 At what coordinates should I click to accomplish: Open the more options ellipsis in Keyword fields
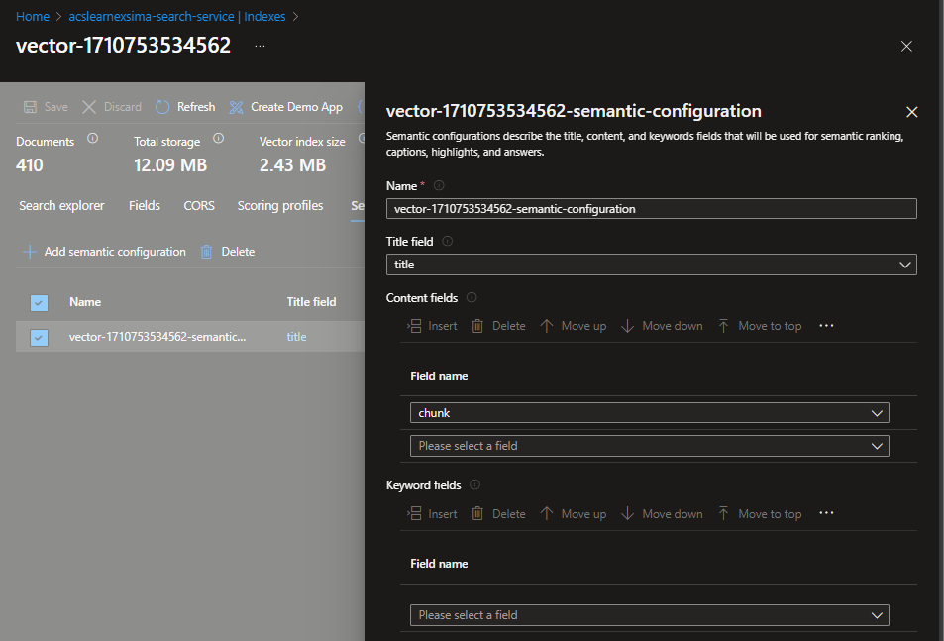pyautogui.click(x=826, y=513)
